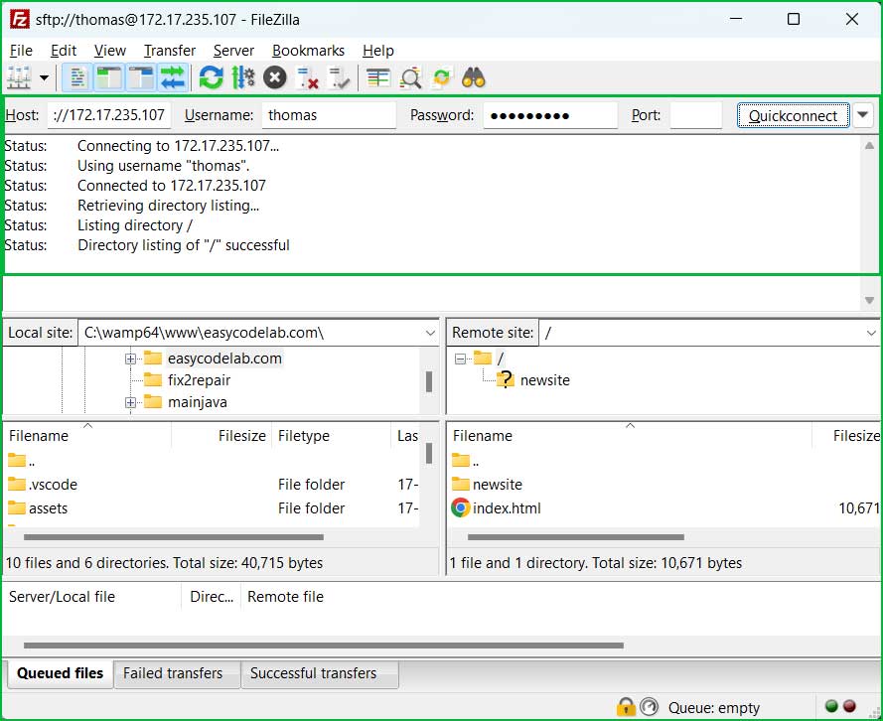The image size is (883, 721).
Task: Click the remote file list horizontal scrollbar
Action: coord(575,537)
